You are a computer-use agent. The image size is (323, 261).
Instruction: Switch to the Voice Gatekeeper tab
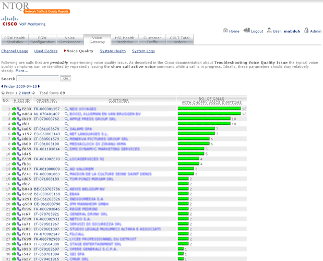(70, 40)
